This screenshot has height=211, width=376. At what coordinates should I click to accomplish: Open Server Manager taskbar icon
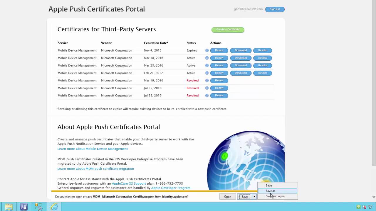click(x=24, y=207)
